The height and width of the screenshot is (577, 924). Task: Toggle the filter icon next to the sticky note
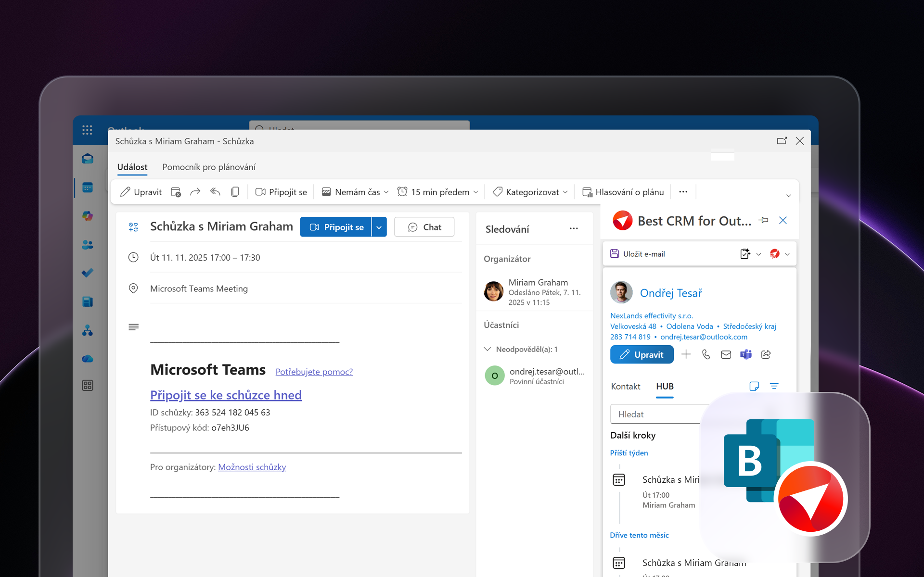coord(774,386)
